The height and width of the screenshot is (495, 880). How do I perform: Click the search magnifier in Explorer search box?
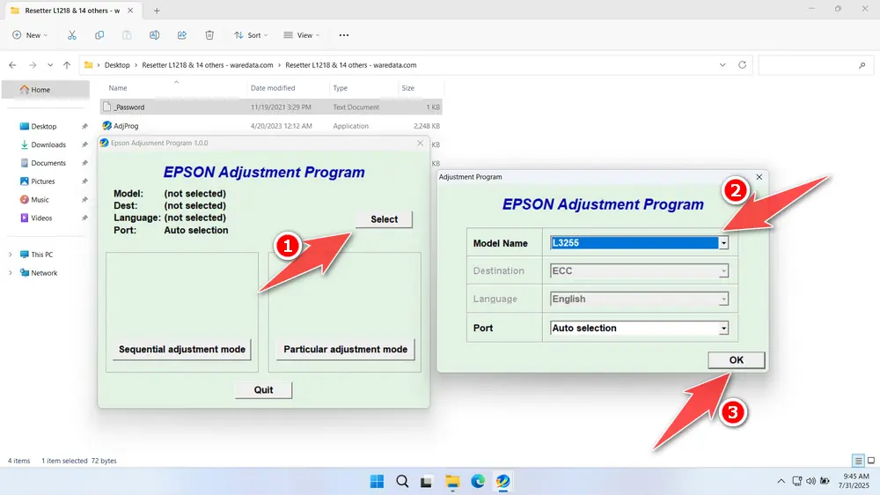click(862, 65)
